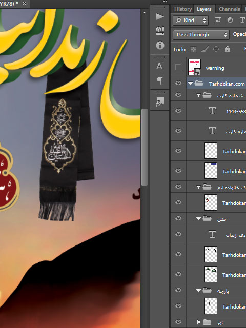Image resolution: width=246 pixels, height=328 pixels.
Task: Click the Opacity label
Action: (x=239, y=34)
